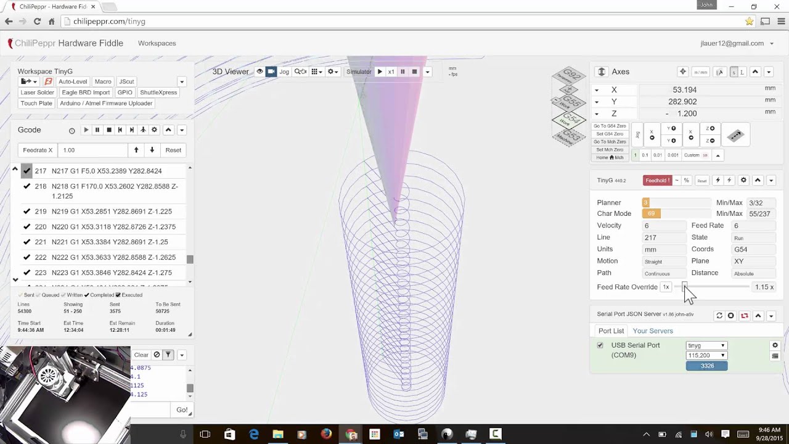Click the inspect magnifier-hand tool
This screenshot has height=444, width=789.
pos(300,72)
